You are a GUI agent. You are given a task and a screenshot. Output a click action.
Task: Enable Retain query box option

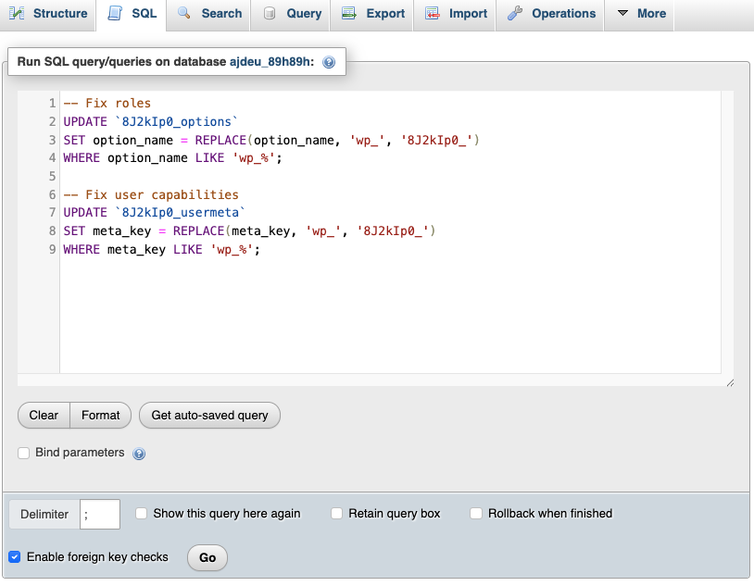[x=336, y=514]
